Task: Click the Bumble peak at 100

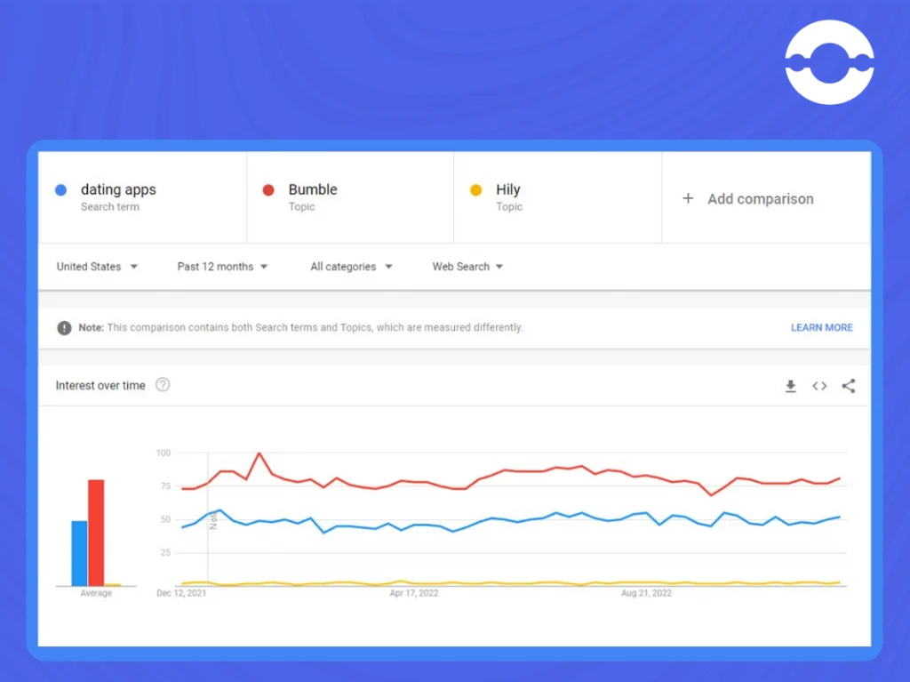Action: point(259,453)
